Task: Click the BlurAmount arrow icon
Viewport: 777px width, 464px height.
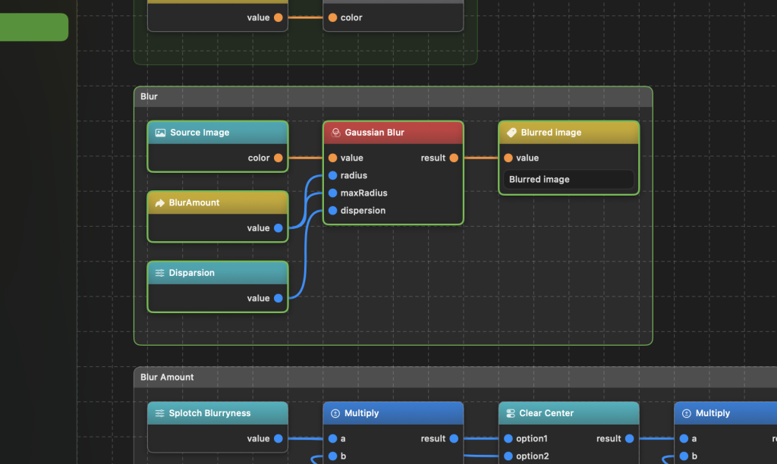Action: pos(159,203)
